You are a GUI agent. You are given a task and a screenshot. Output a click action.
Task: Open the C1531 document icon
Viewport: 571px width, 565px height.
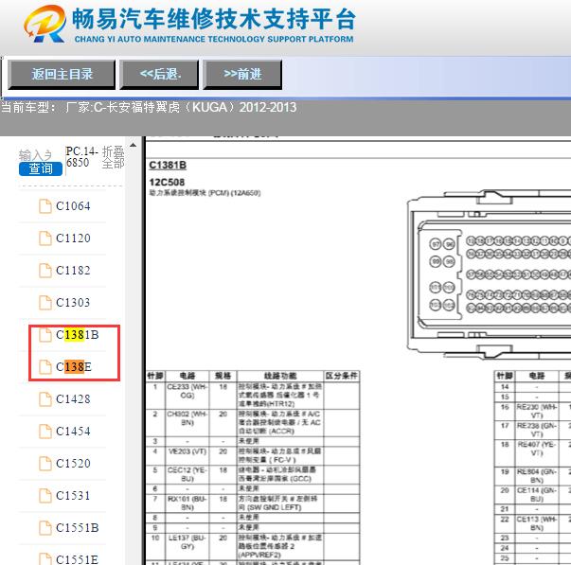tap(45, 496)
